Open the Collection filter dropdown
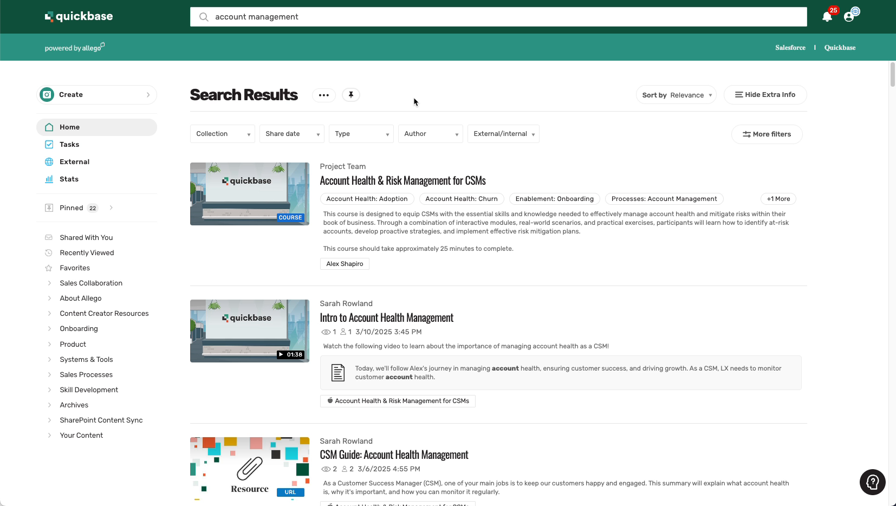 point(222,134)
